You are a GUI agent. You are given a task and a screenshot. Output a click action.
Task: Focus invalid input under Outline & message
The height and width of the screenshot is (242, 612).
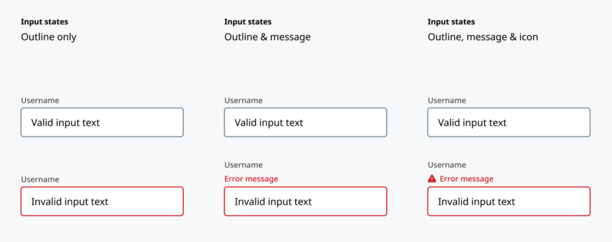pyautogui.click(x=305, y=201)
